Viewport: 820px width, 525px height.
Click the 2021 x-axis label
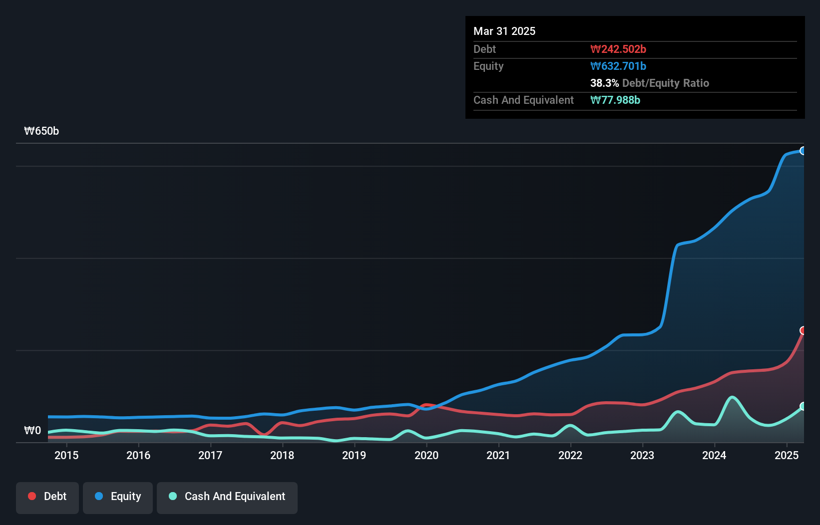click(498, 455)
